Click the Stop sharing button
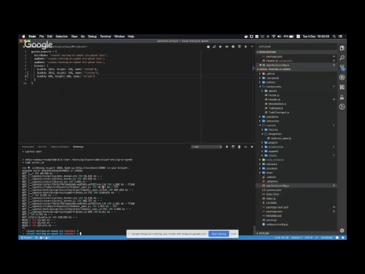The width and height of the screenshot is (365, 274). (219, 234)
